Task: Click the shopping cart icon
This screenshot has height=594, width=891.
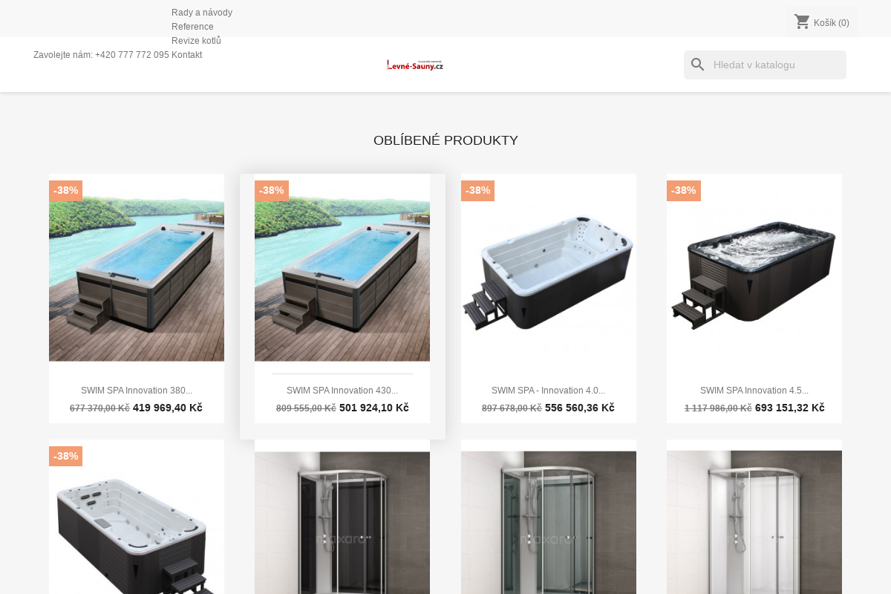Action: pyautogui.click(x=802, y=22)
